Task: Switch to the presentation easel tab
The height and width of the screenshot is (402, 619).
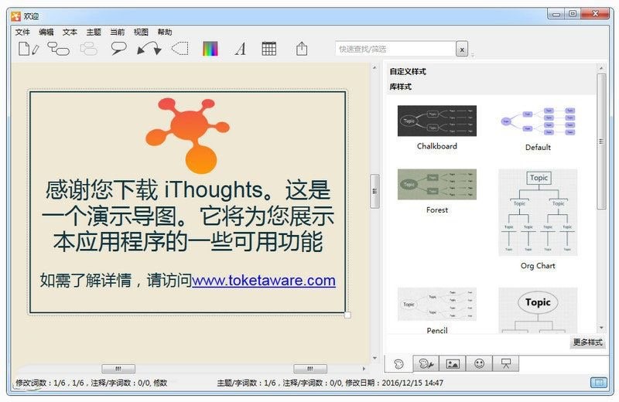Action: [506, 364]
